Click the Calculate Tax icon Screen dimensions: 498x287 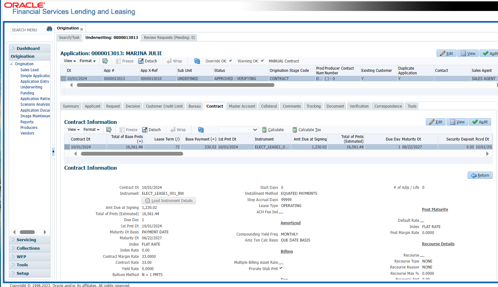point(295,130)
